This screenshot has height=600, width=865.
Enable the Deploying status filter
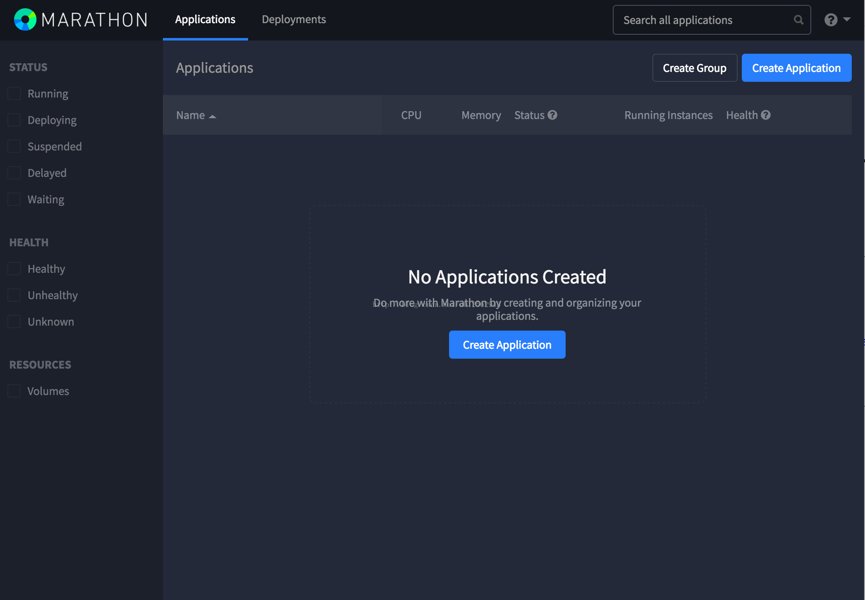point(14,120)
